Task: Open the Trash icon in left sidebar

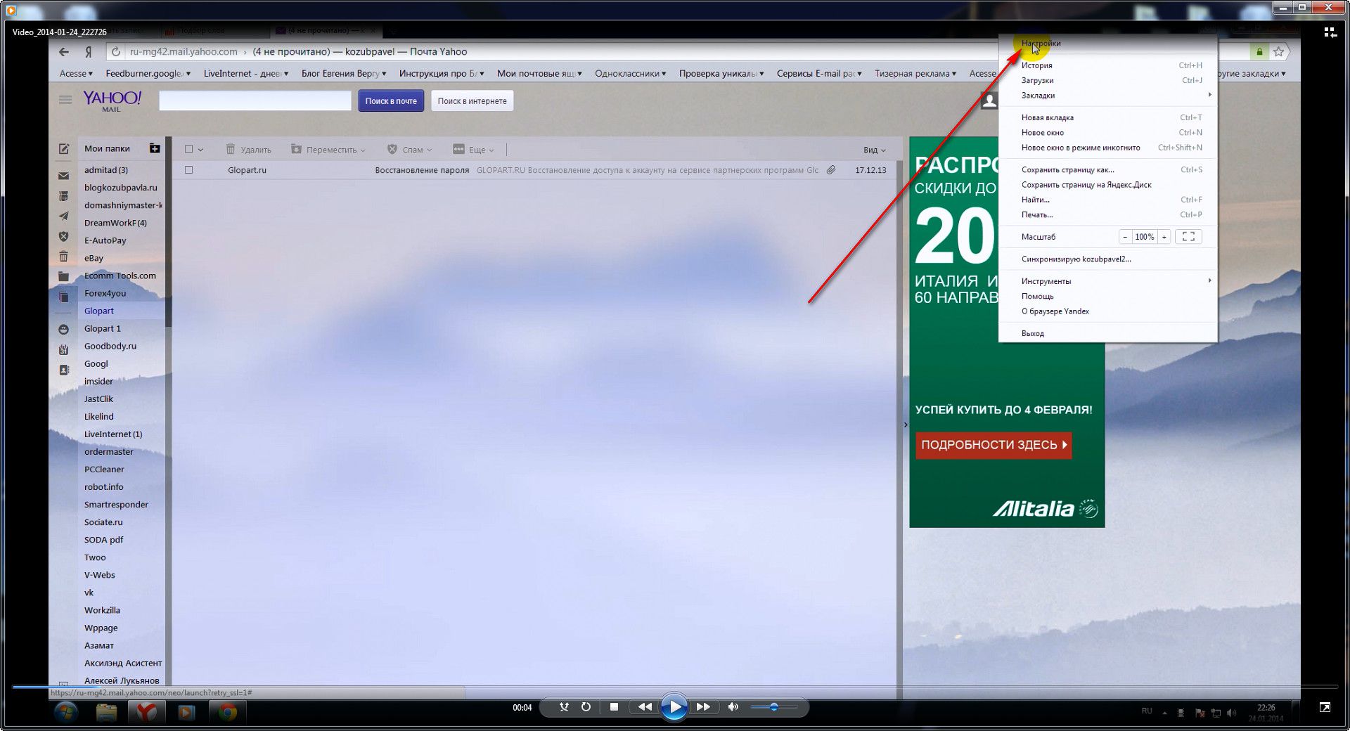Action: point(64,257)
